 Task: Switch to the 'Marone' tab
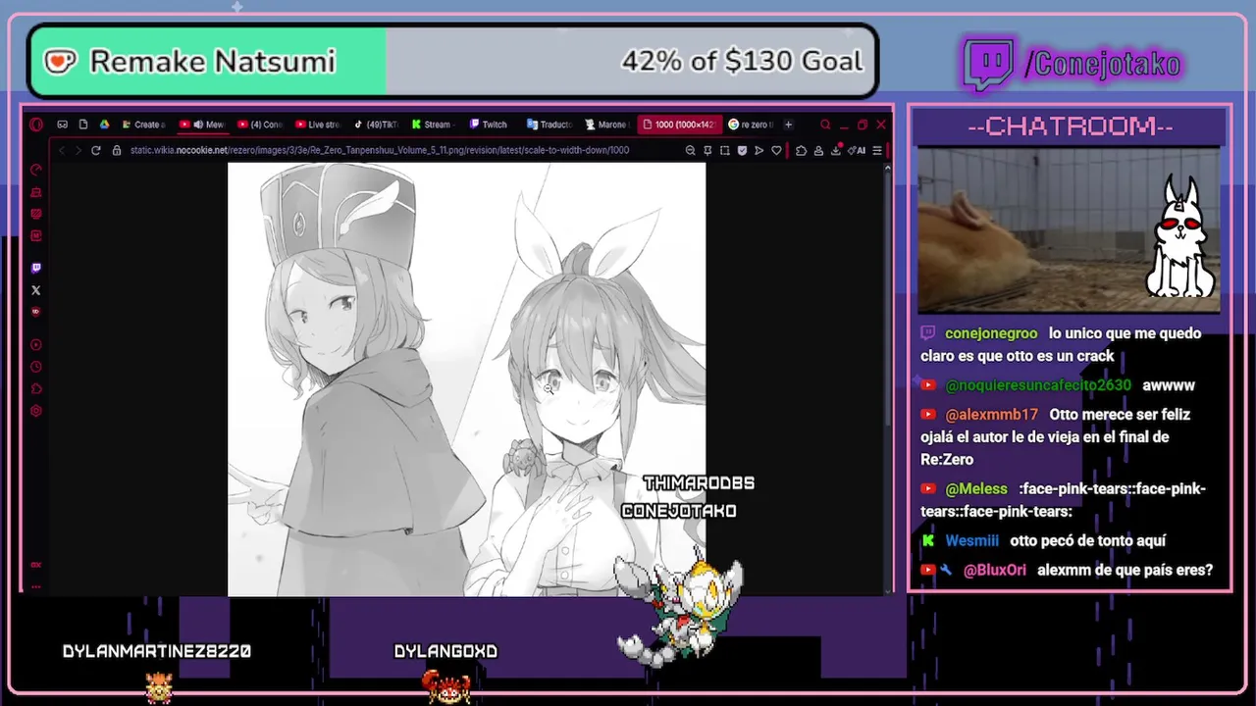coord(607,125)
